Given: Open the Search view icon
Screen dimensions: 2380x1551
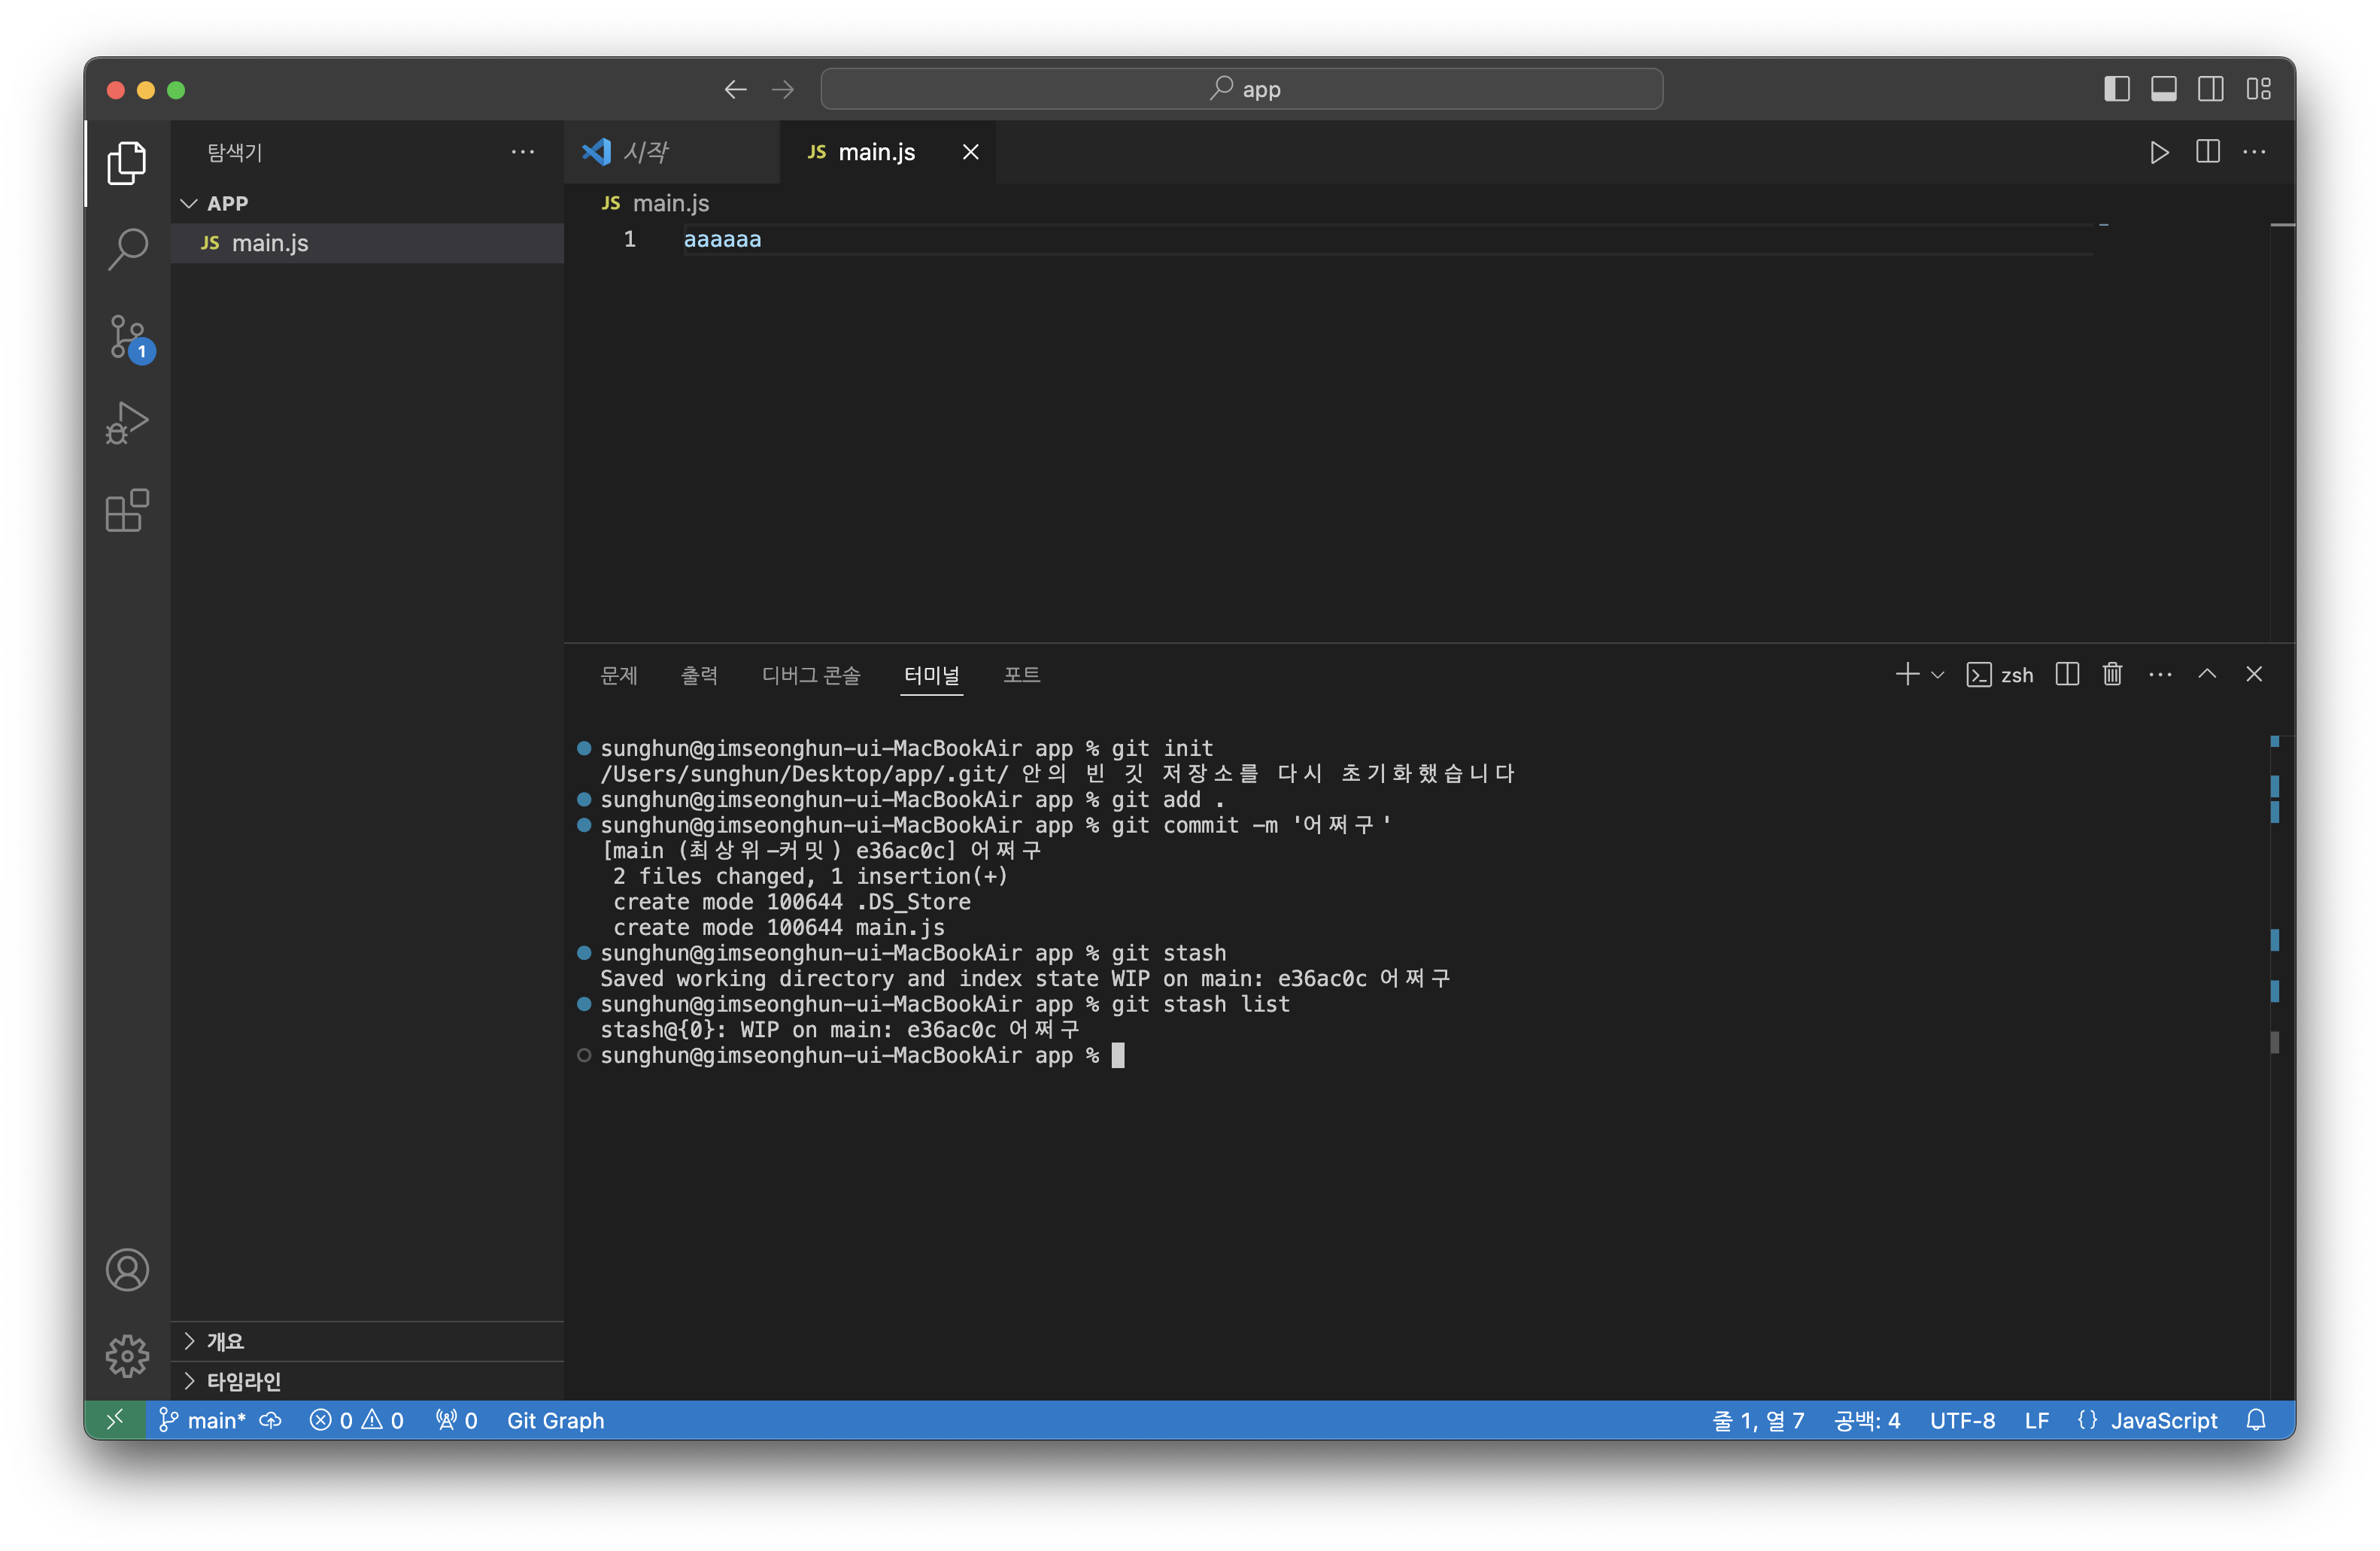Looking at the screenshot, I should [128, 249].
